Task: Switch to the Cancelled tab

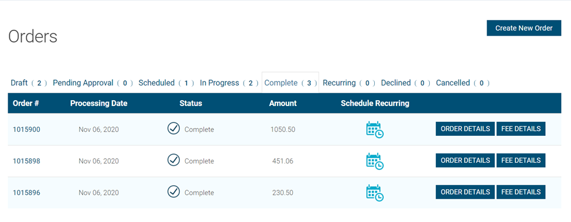Action: (x=463, y=83)
